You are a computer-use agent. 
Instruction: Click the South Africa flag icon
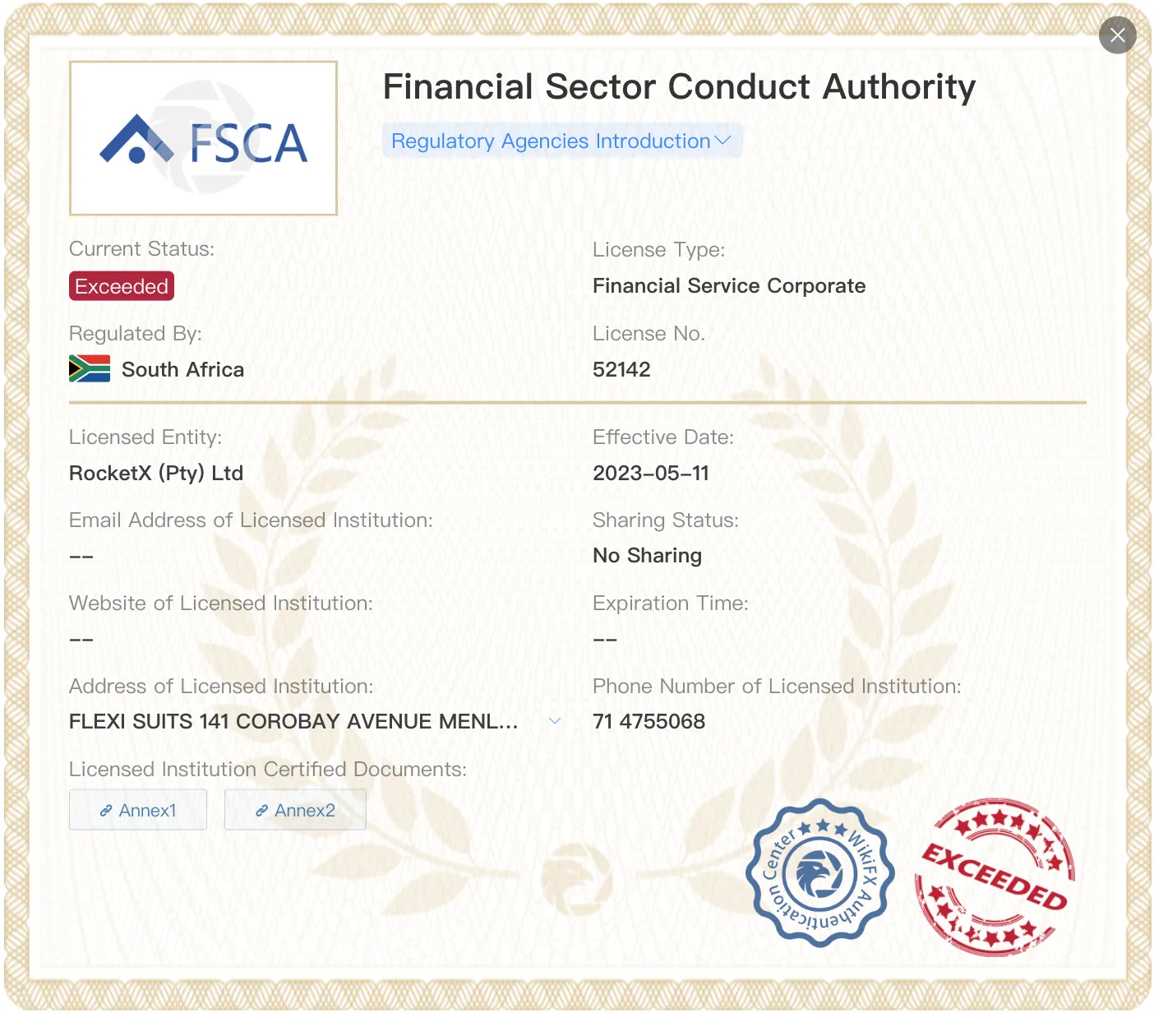pos(90,369)
